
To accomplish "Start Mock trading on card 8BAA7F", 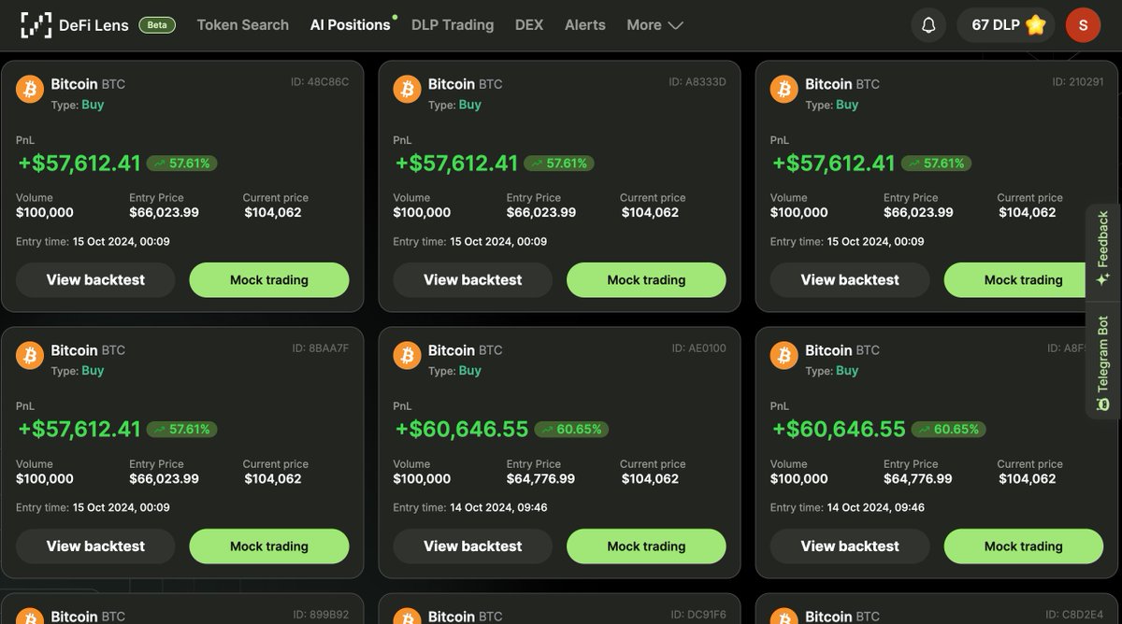I will tap(269, 546).
